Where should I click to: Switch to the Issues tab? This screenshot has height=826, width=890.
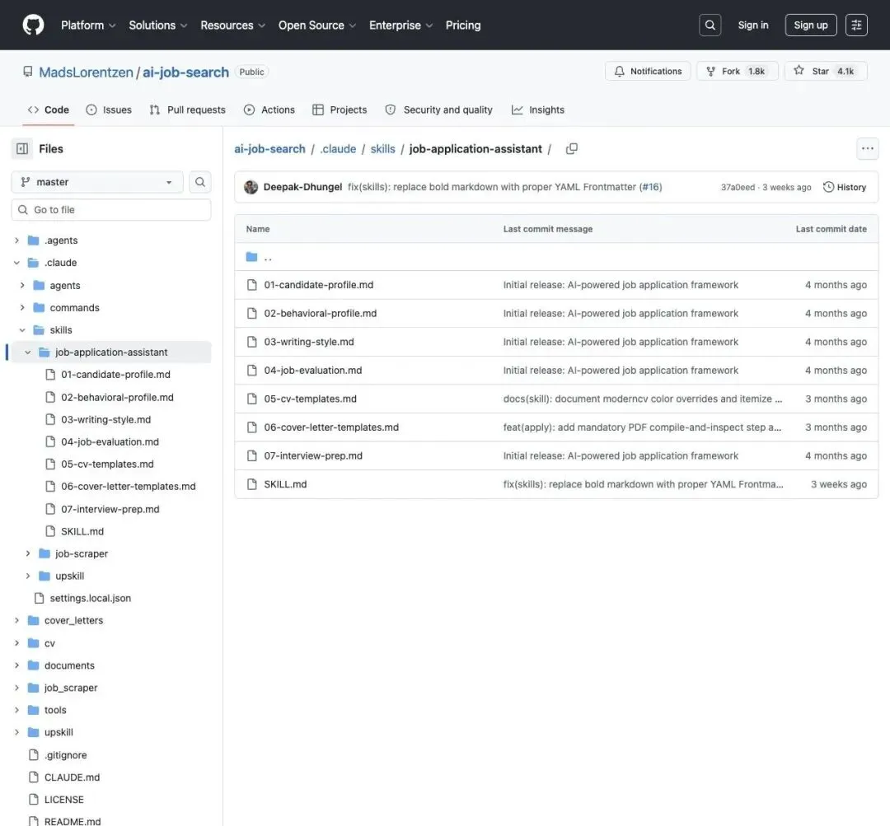tap(109, 110)
